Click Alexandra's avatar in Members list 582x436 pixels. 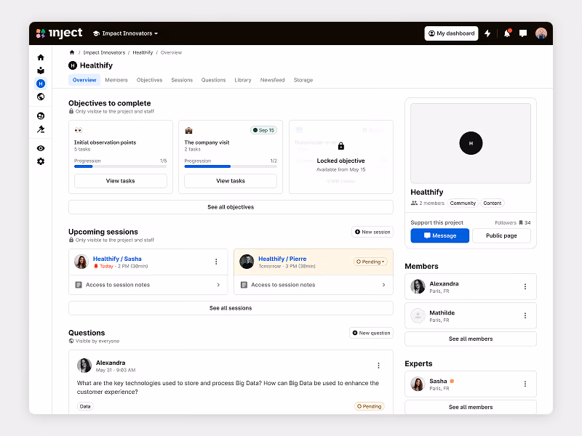click(418, 286)
